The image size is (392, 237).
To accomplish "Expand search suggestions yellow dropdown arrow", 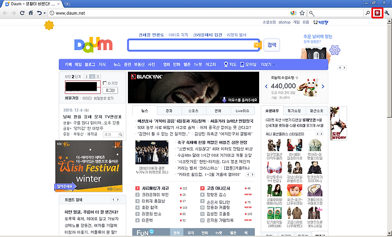I will (x=257, y=45).
